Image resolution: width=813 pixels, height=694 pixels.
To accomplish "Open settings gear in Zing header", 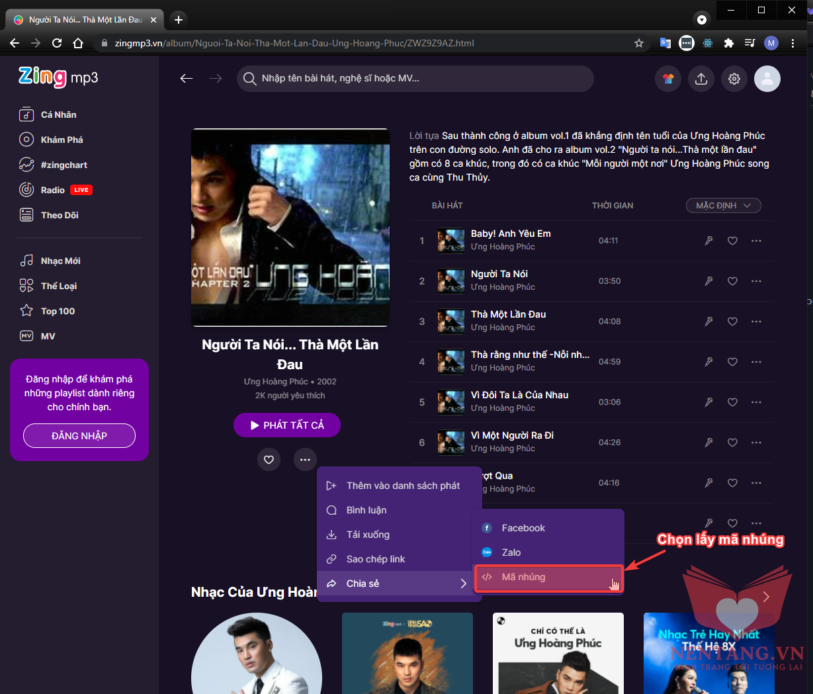I will tap(734, 79).
